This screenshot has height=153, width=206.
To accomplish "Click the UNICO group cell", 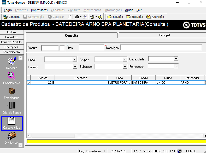I will (x=168, y=83).
